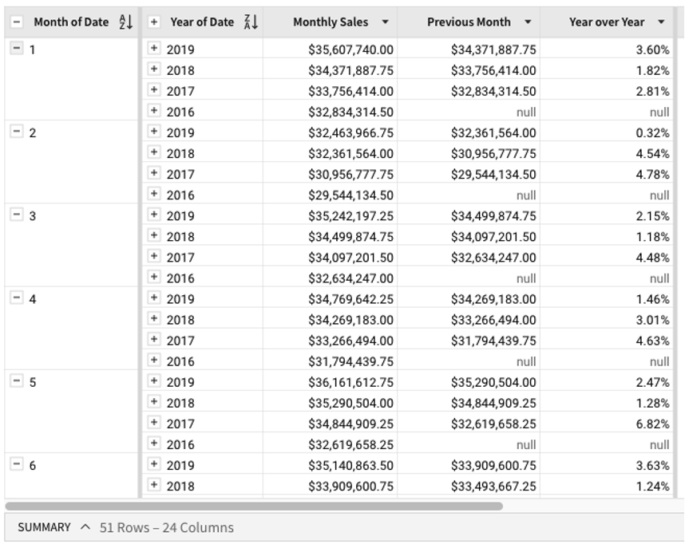Open the Year over Year column dropdown
685x552 pixels.
[x=661, y=22]
